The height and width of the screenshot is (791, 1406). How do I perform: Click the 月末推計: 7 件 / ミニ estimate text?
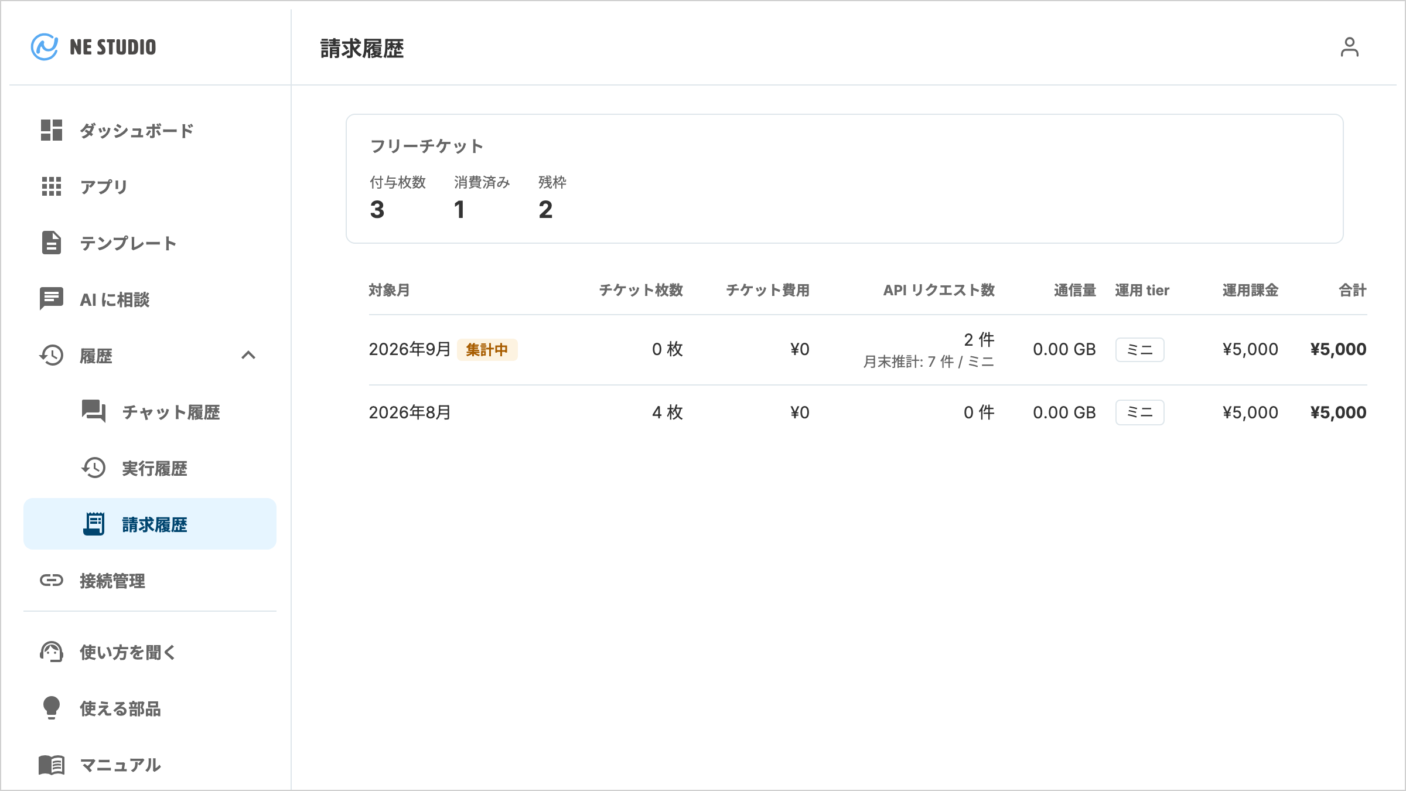click(x=929, y=362)
